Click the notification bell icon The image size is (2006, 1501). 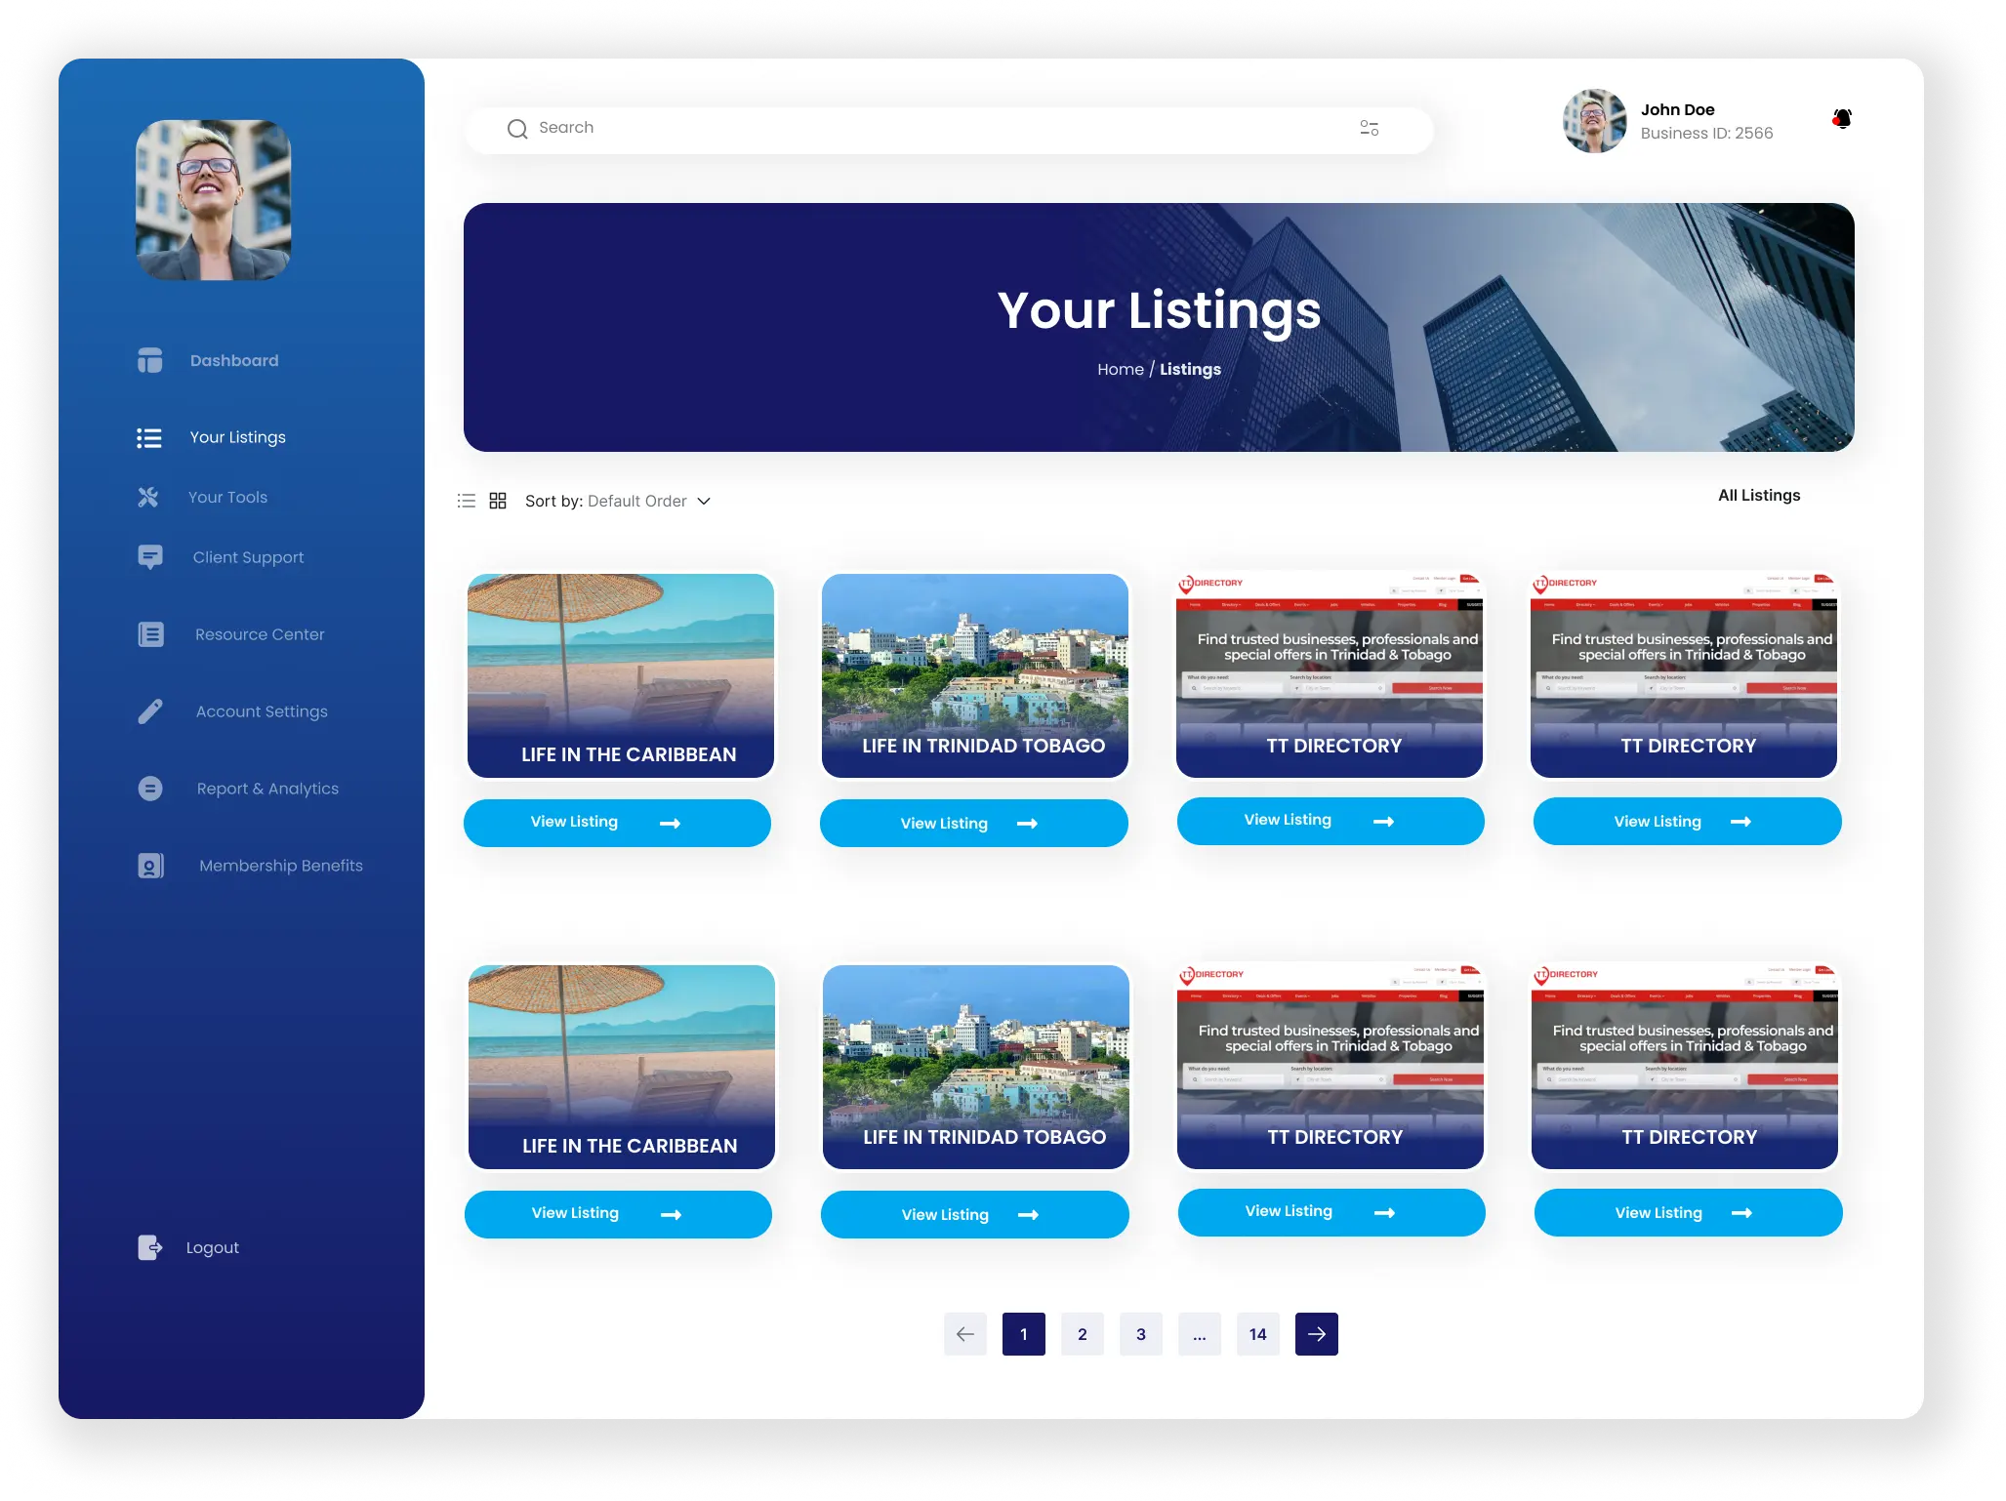1842,119
